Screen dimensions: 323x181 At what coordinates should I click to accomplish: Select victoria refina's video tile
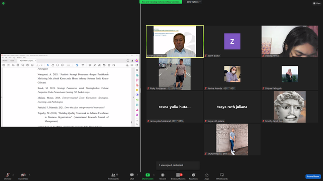[290, 41]
